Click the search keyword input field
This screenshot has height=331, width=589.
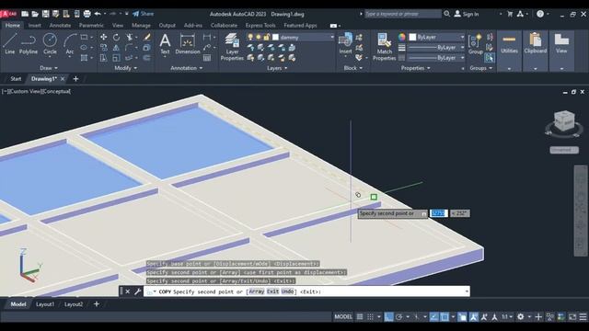[403, 14]
